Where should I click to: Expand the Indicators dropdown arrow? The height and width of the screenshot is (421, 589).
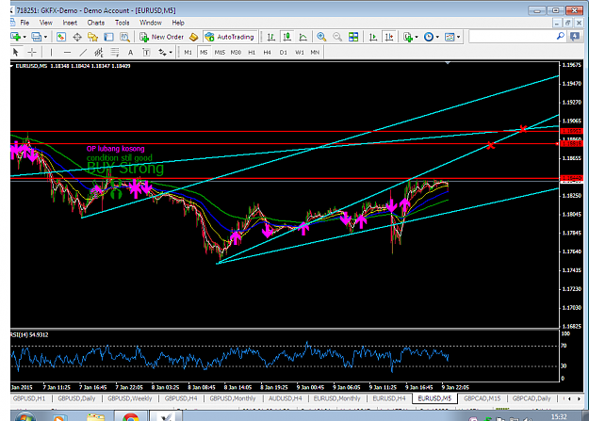click(417, 37)
